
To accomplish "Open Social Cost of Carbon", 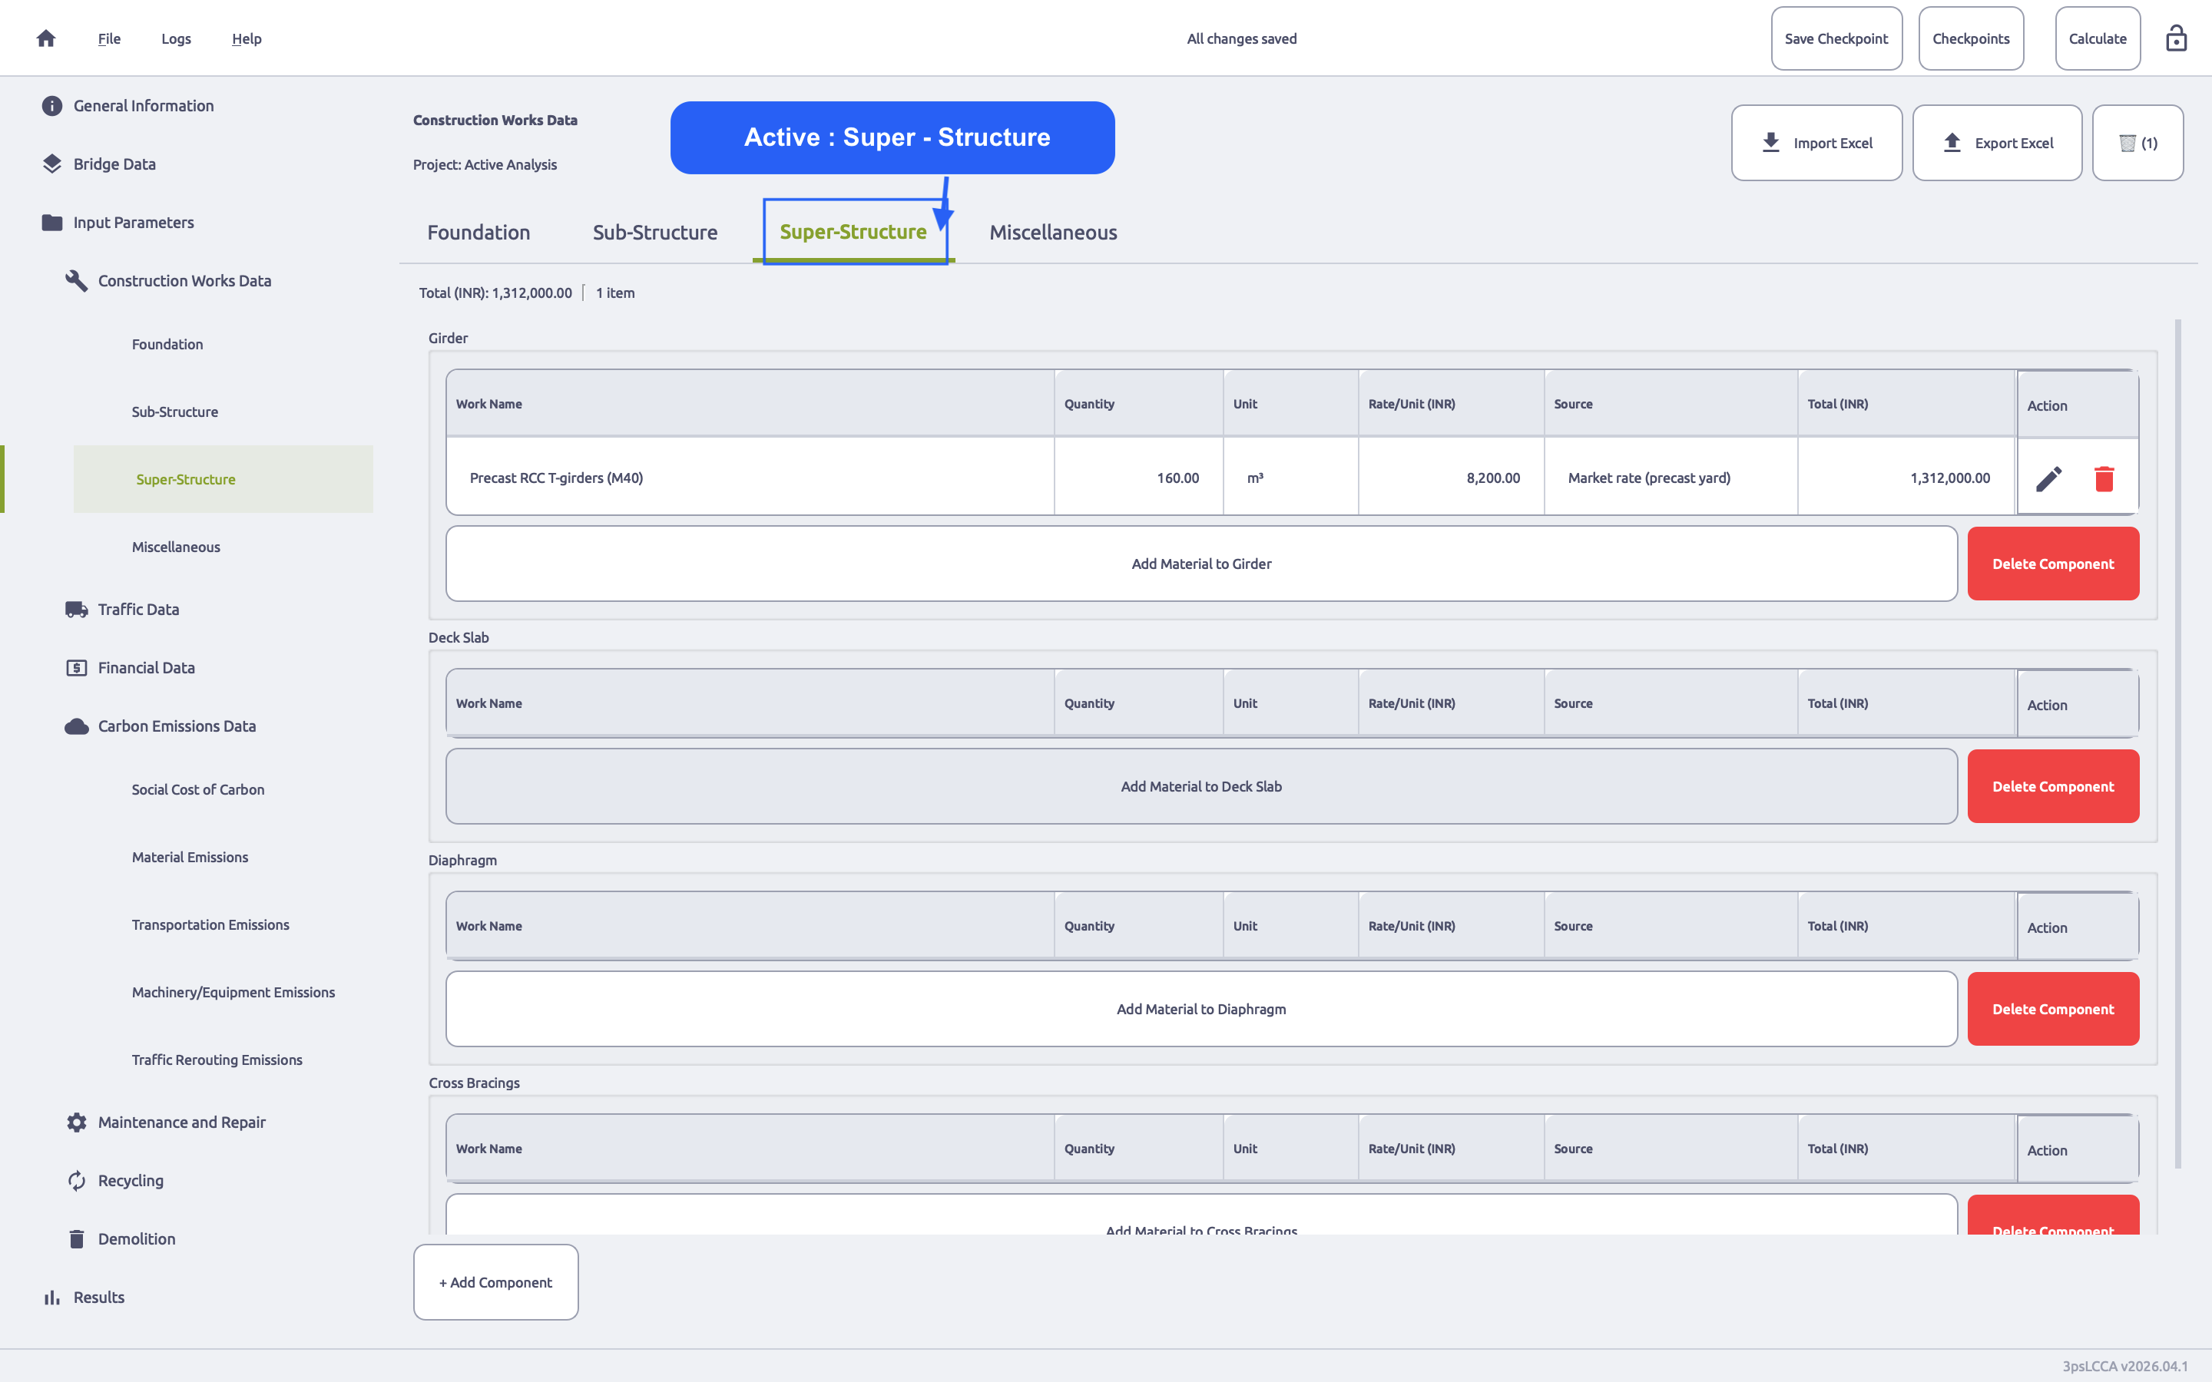I will (x=197, y=790).
